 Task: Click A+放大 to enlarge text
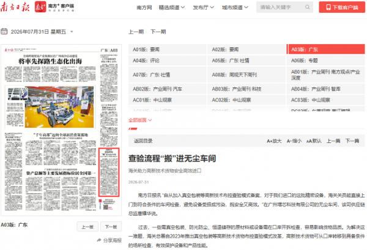[274, 141]
